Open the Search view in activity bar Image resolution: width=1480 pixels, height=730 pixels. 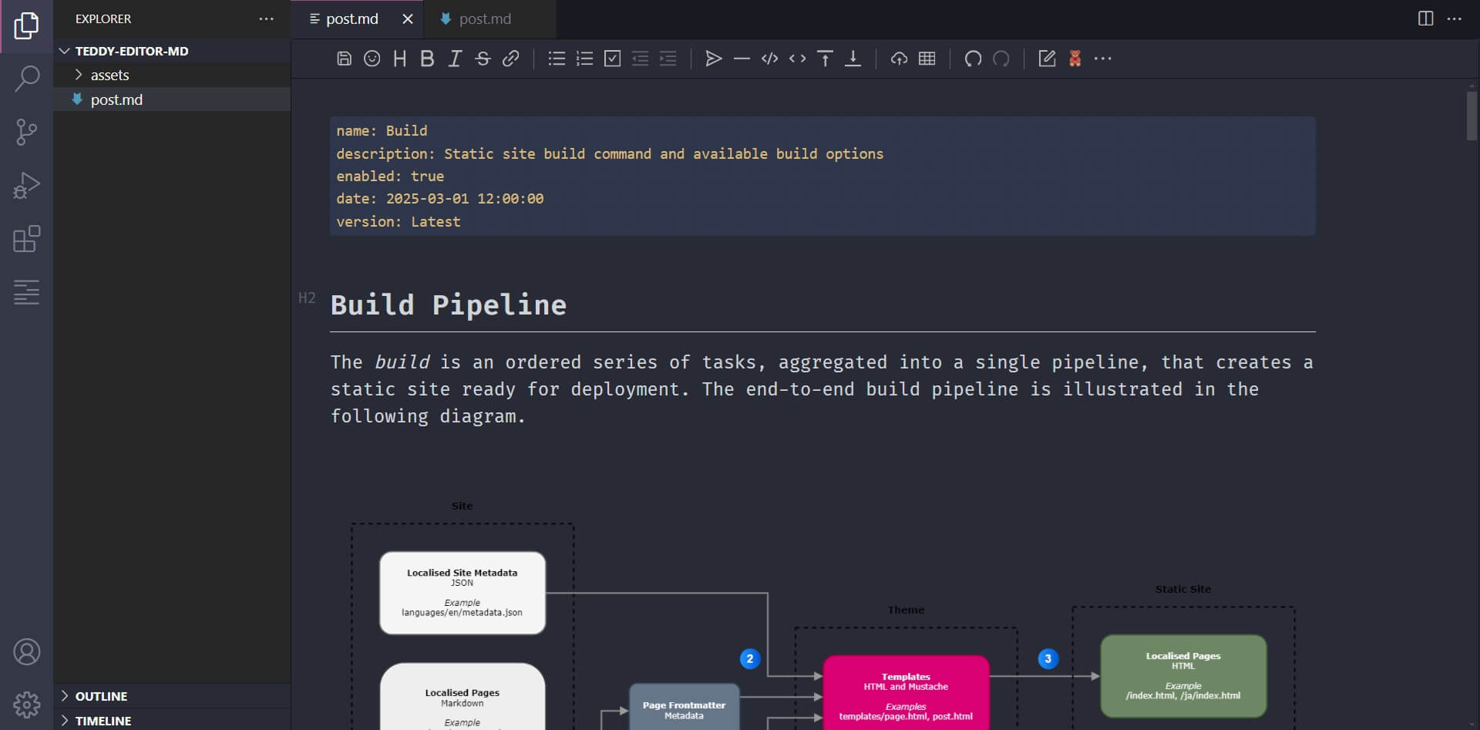[x=26, y=79]
